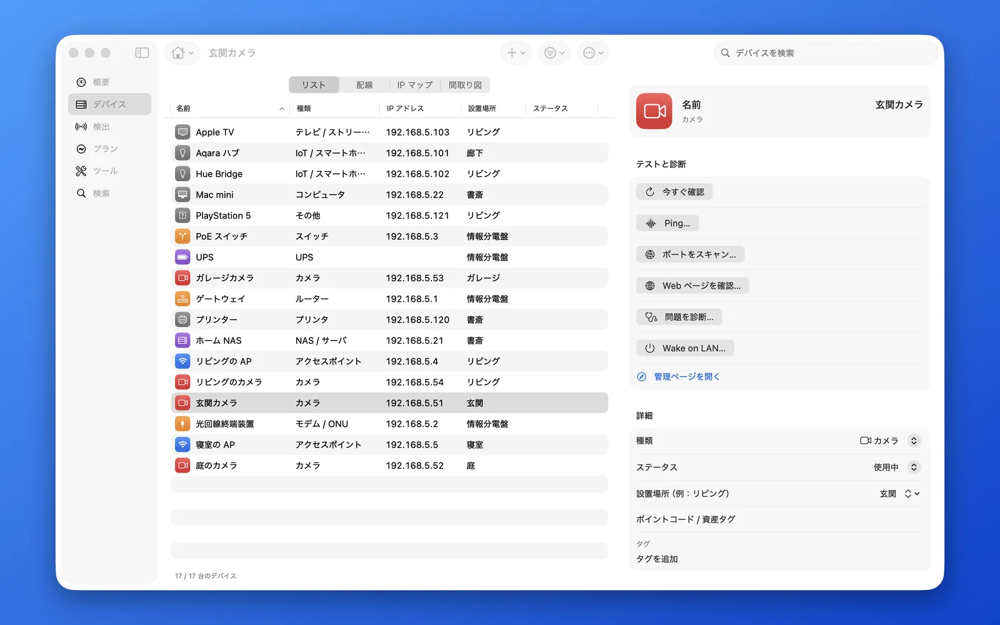Toggle the sidebar visibility icon
This screenshot has width=1000, height=625.
(x=142, y=53)
